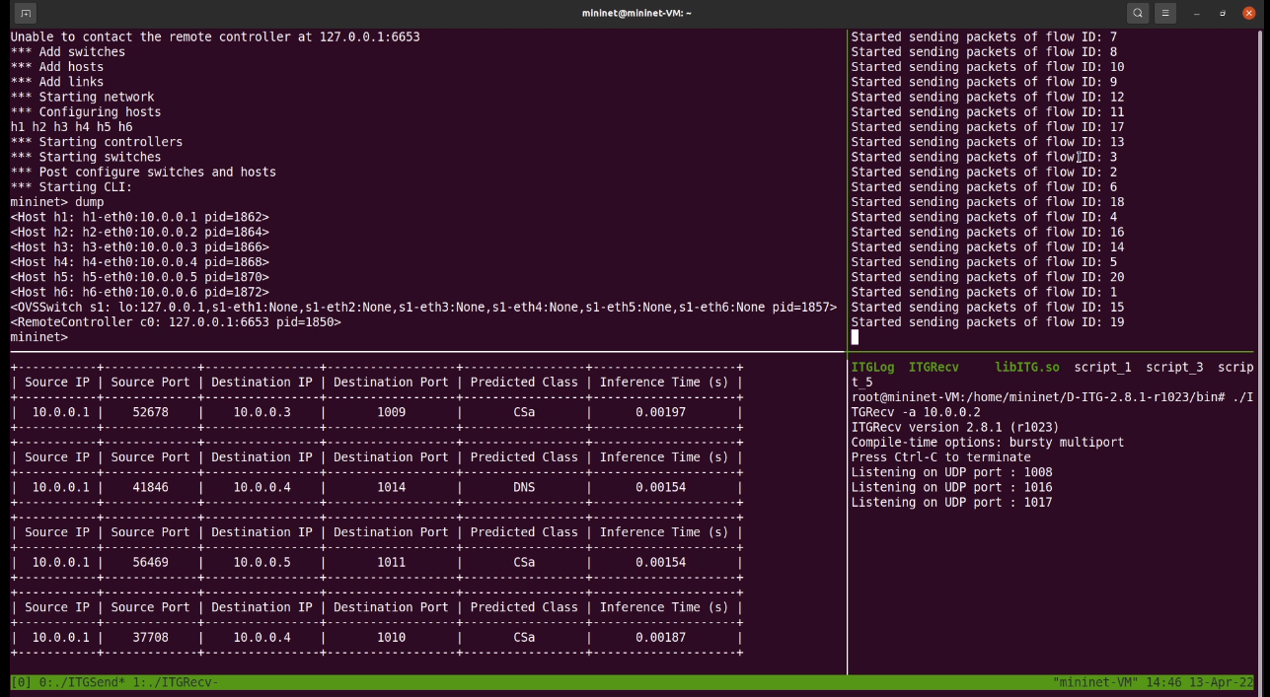
Task: Click flow ID: 17 line
Action: 988,127
